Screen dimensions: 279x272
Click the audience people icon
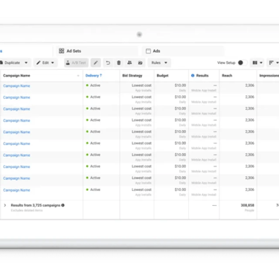(129, 62)
